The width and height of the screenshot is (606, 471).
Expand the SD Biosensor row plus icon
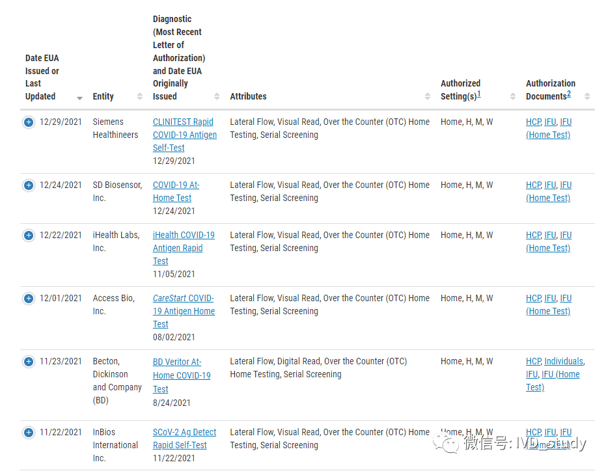coord(29,185)
